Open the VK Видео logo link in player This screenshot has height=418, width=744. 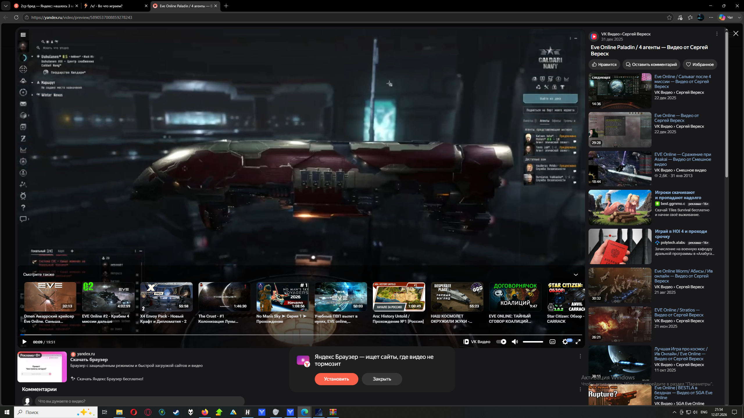[477, 342]
